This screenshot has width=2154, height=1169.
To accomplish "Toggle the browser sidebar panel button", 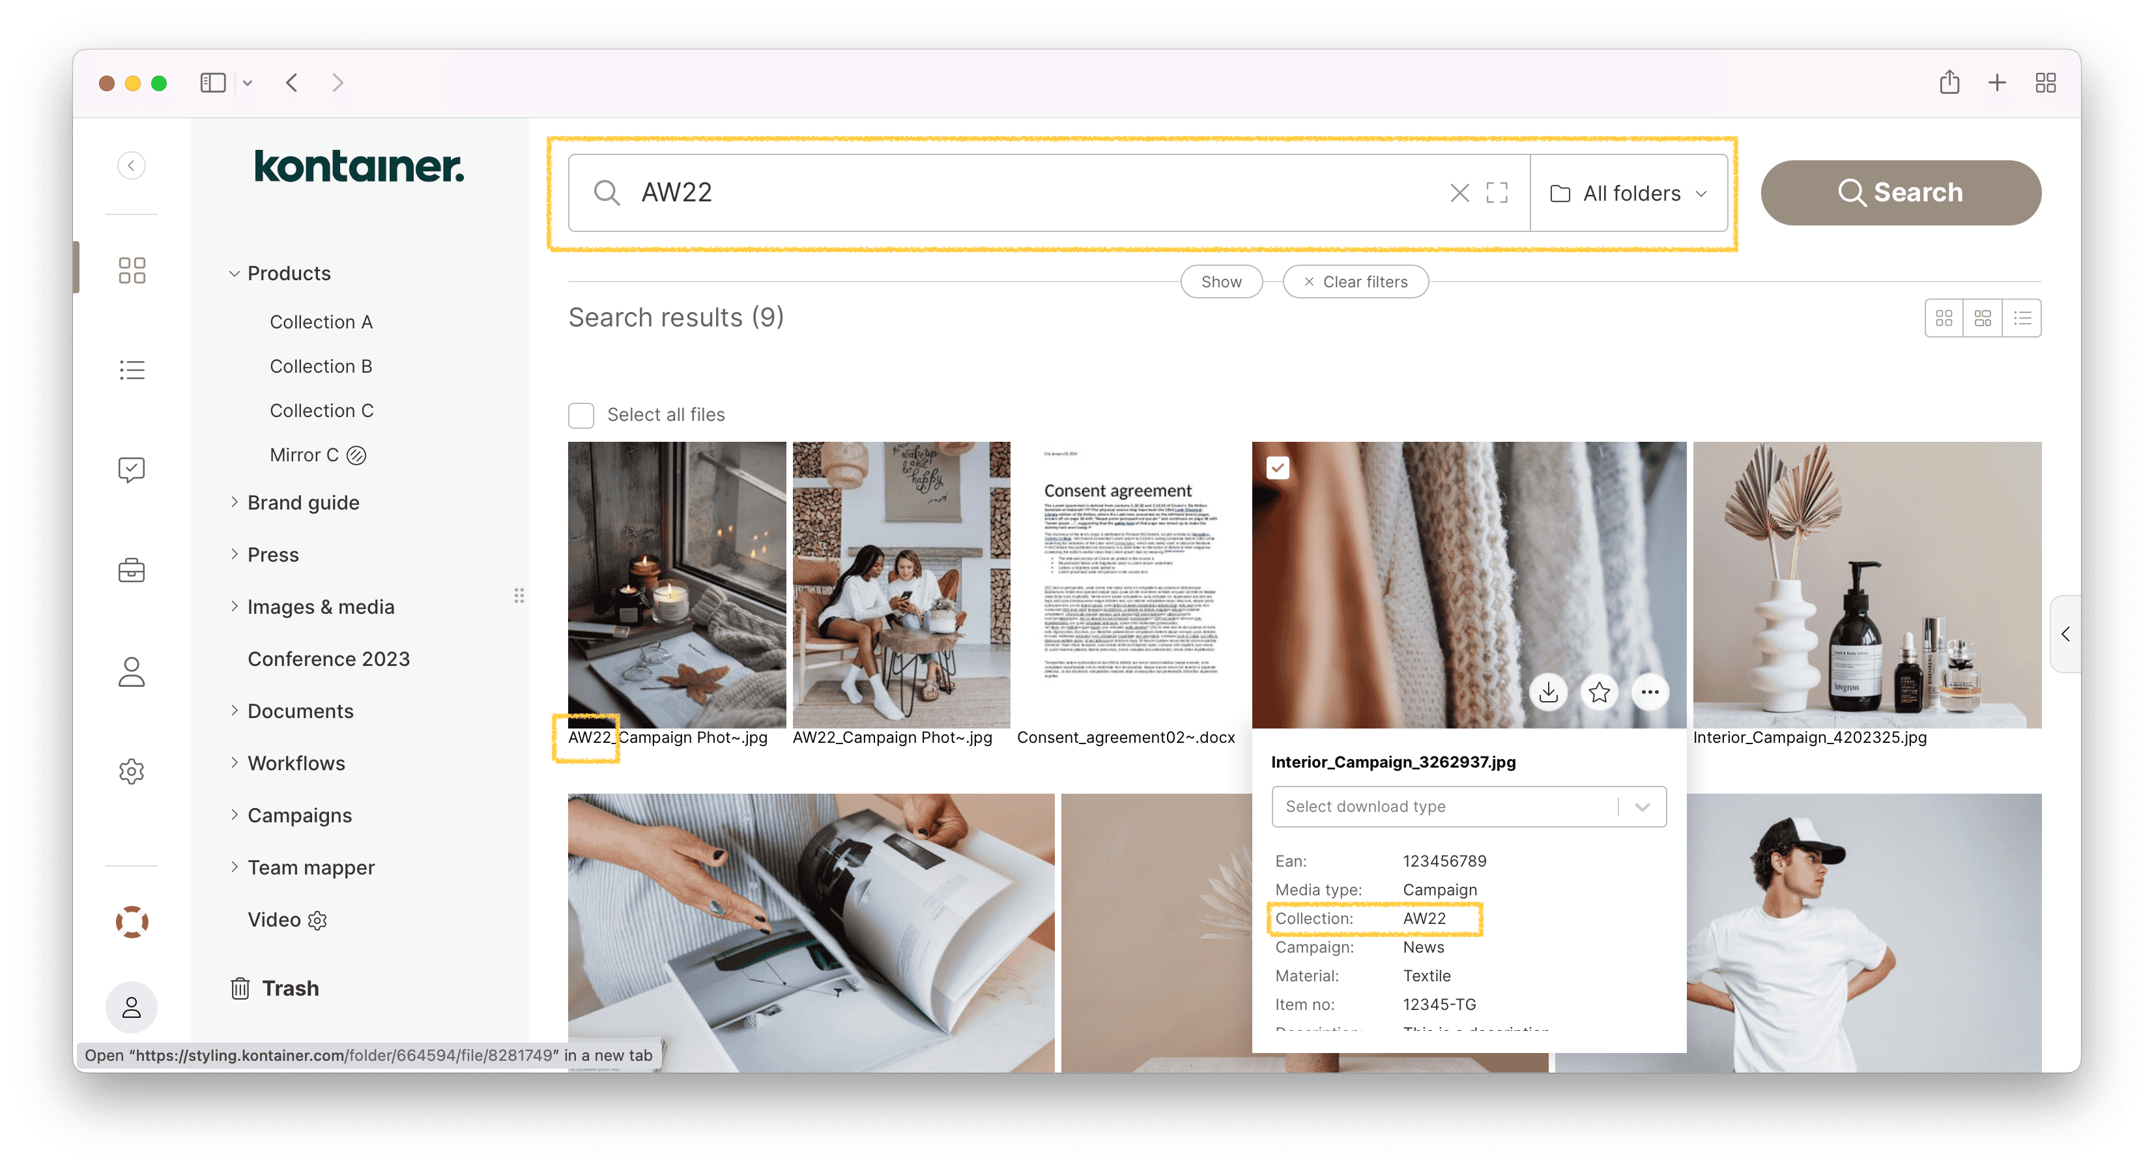I will pyautogui.click(x=213, y=83).
